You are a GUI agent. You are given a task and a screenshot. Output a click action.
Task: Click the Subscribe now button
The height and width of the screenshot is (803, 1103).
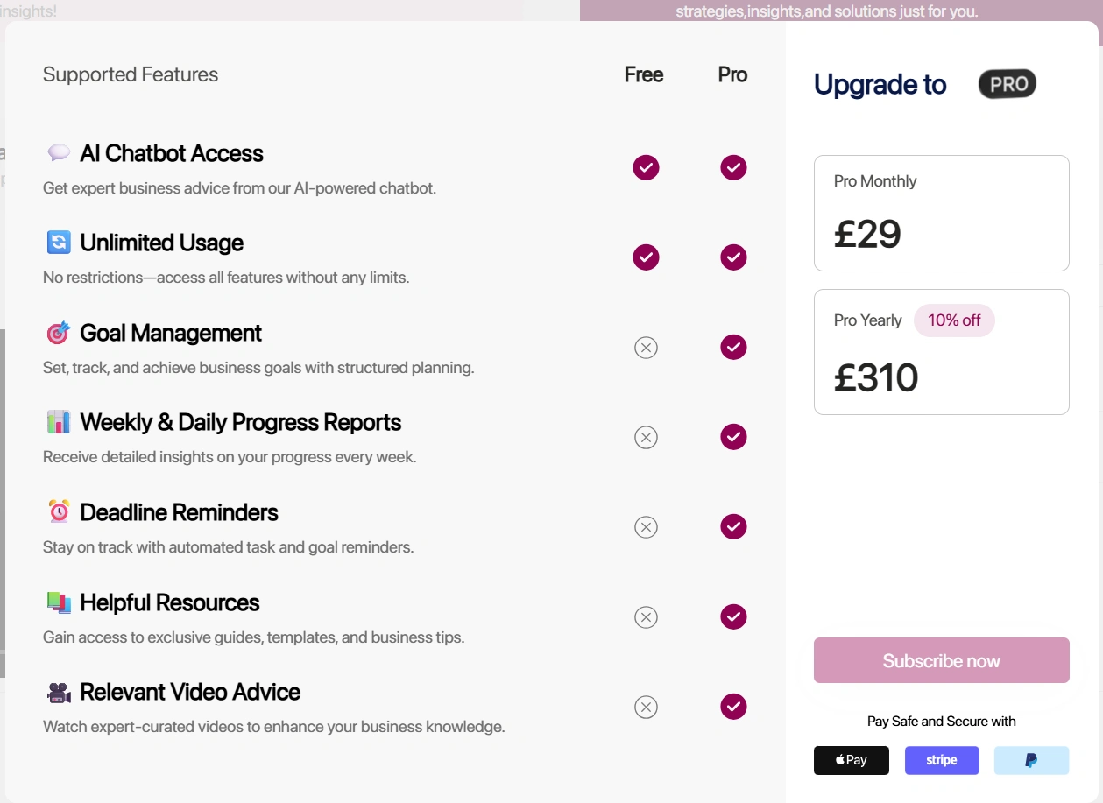[x=941, y=660]
